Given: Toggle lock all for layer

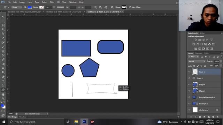Looking at the screenshot, I should click(205, 66).
